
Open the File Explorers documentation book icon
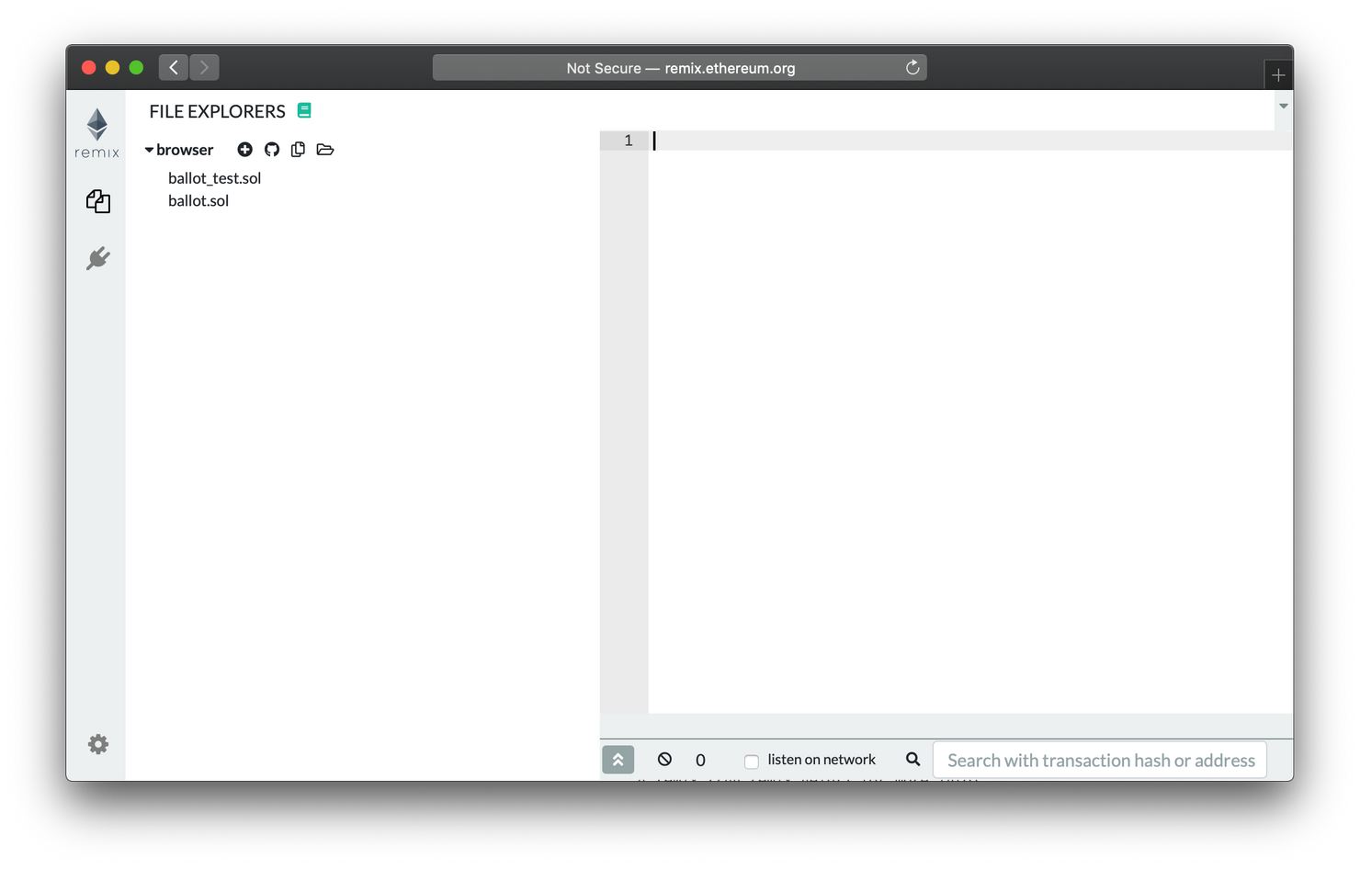(x=304, y=111)
